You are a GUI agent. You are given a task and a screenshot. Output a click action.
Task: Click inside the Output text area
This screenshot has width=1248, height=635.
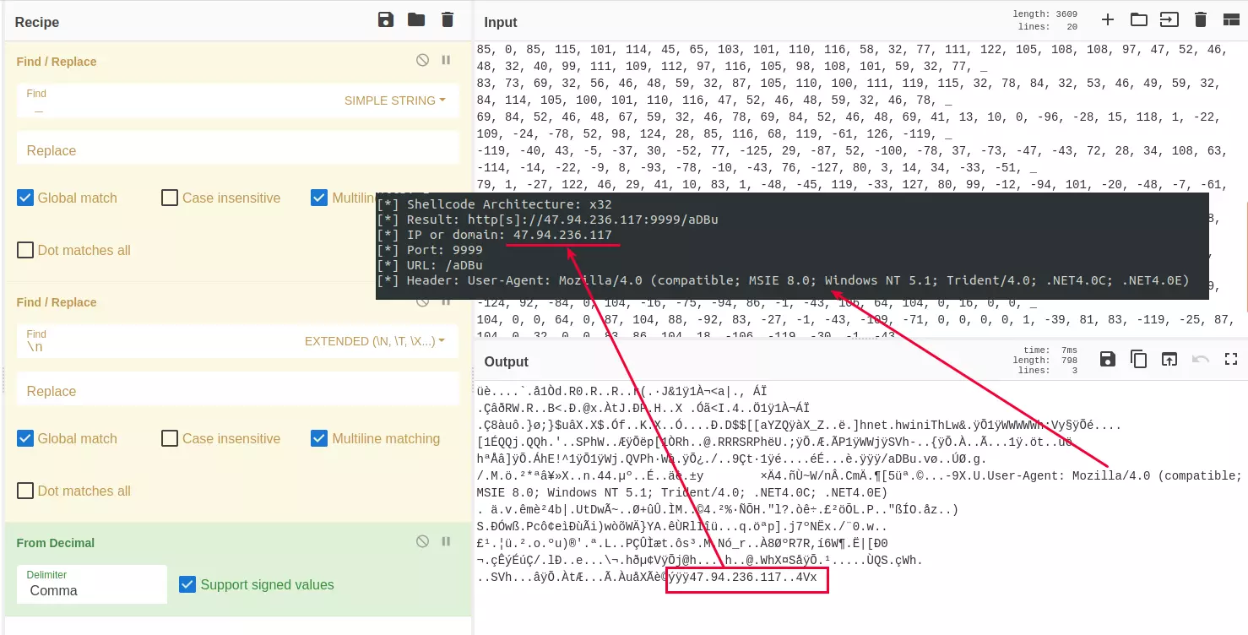(861, 507)
